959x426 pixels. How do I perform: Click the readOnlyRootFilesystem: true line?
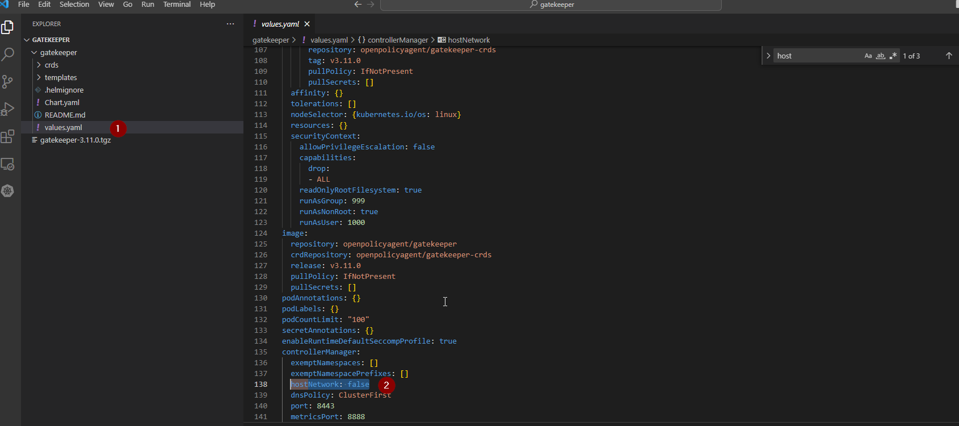click(x=360, y=190)
